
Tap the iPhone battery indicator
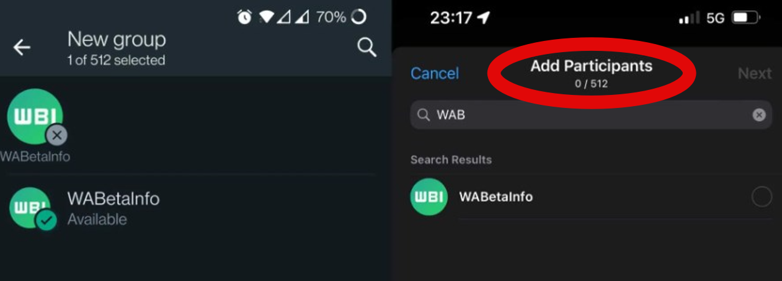[746, 18]
